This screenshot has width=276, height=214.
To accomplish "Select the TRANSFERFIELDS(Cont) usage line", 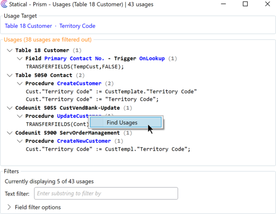I will pos(58,124).
